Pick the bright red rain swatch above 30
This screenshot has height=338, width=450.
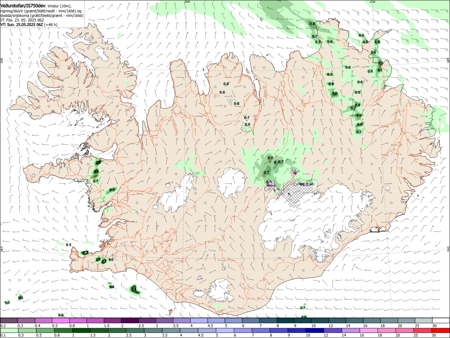coord(441,331)
